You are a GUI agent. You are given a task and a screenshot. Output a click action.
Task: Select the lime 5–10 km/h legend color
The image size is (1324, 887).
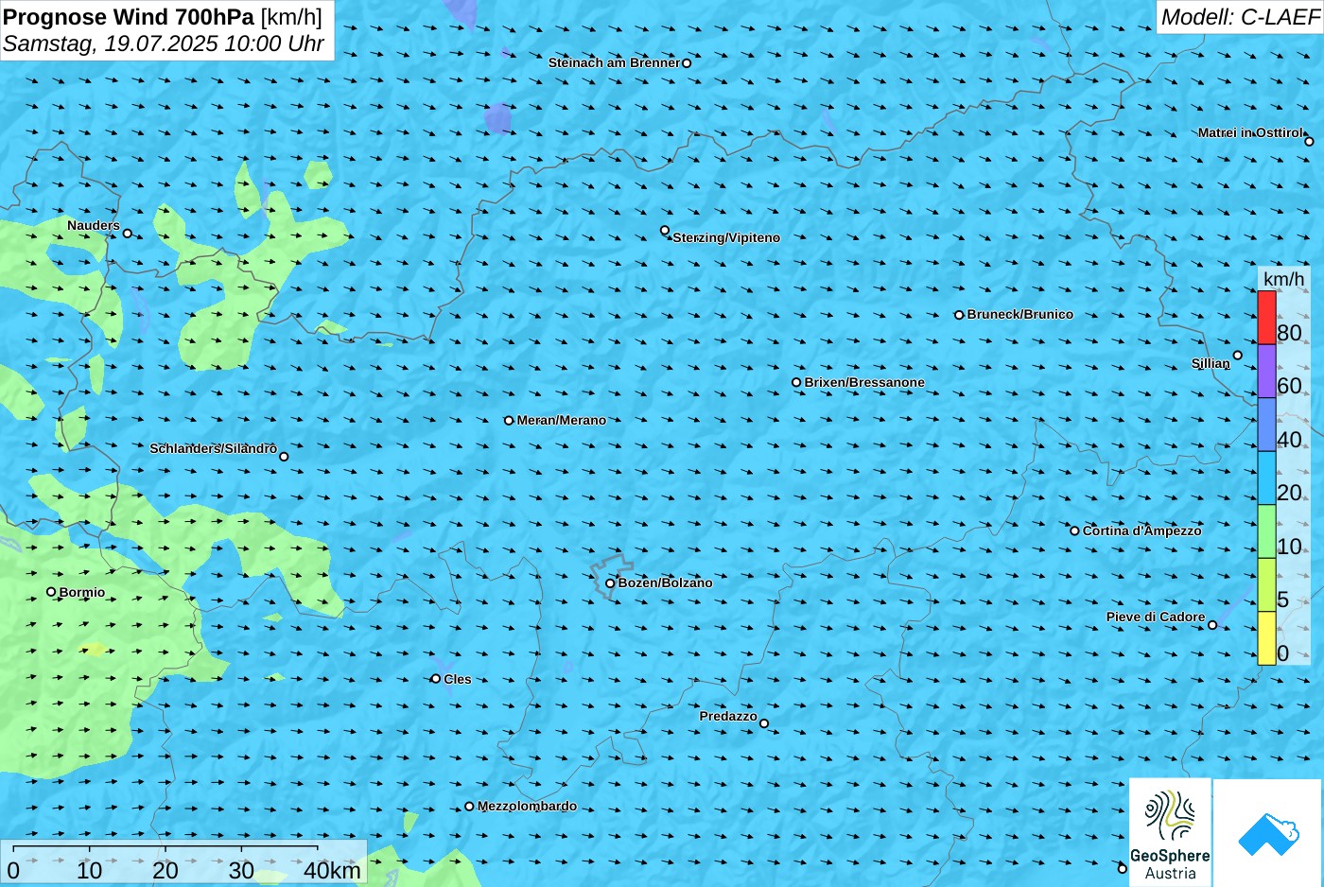pos(1266,584)
